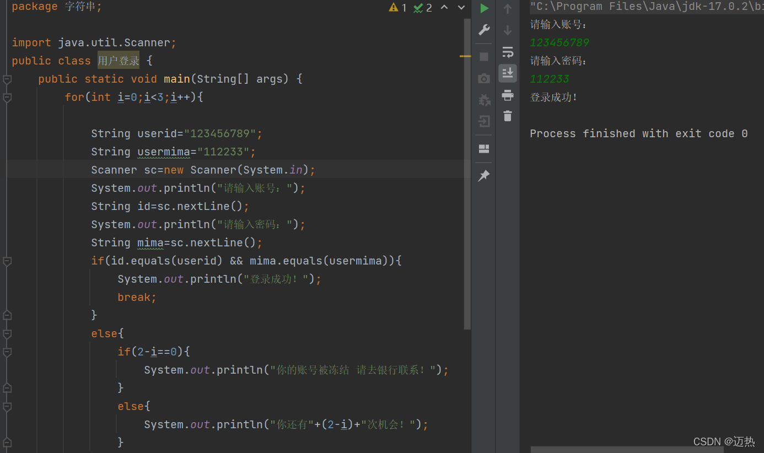Screen dimensions: 764x453
Task: Click the yellow warning stripe mark
Action: pos(465,56)
